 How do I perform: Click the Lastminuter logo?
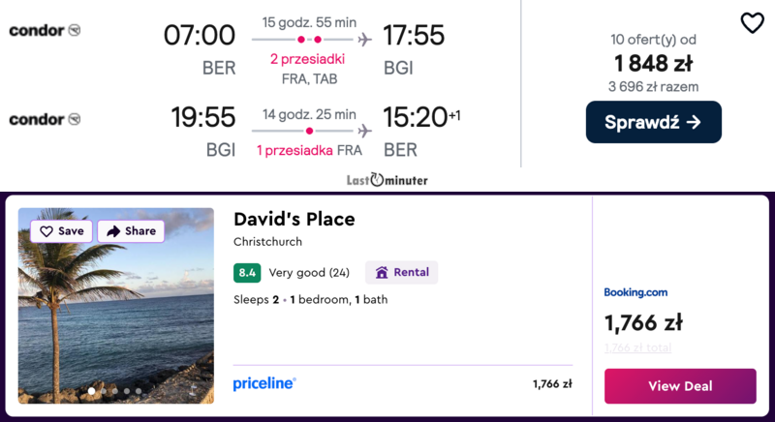[x=387, y=180]
